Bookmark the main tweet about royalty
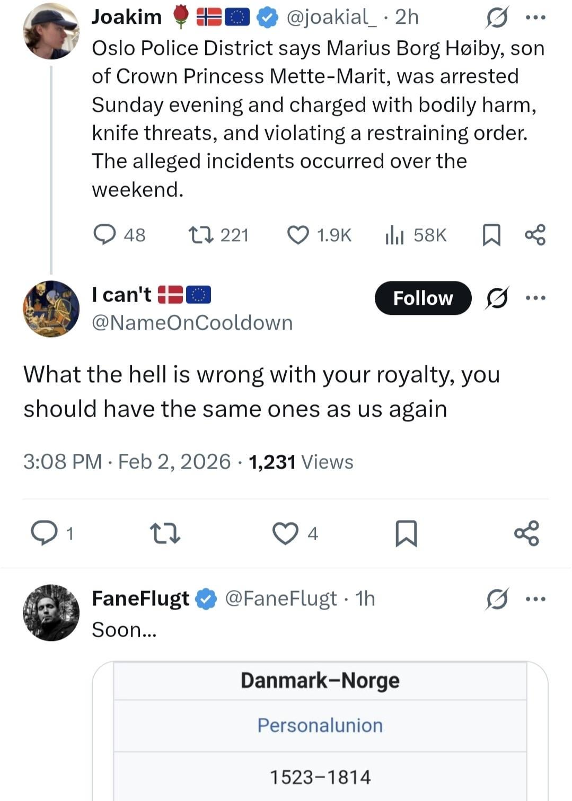572x801 pixels. [406, 533]
